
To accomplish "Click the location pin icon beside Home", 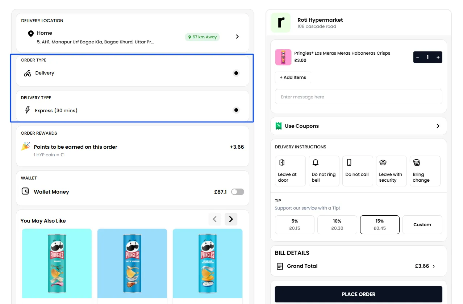I will click(31, 34).
